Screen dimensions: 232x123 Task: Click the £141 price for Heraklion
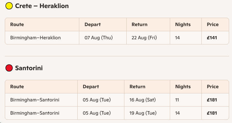(212, 38)
